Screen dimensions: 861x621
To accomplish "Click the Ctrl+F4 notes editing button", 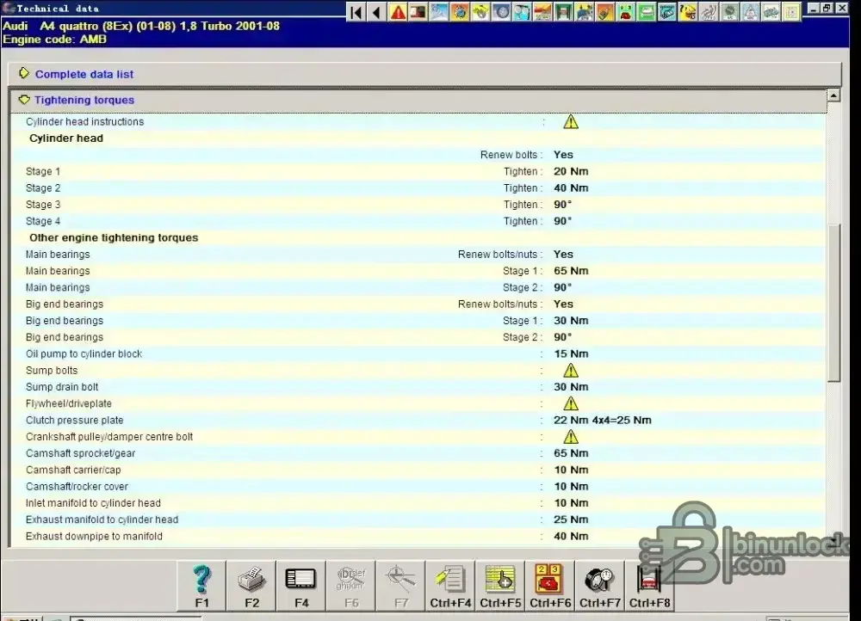I will pyautogui.click(x=451, y=586).
